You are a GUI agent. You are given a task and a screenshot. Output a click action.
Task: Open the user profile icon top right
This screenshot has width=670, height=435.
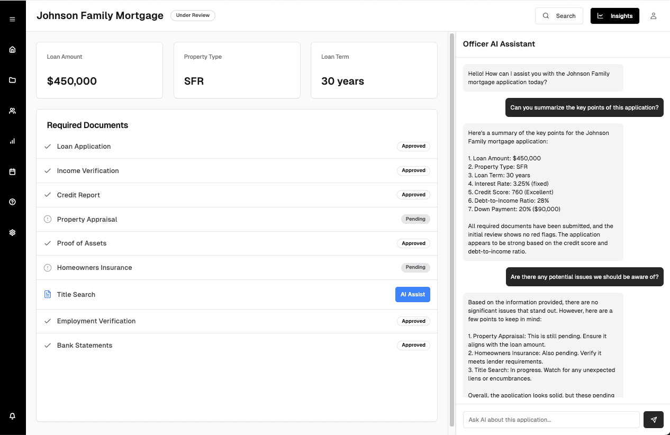point(654,16)
